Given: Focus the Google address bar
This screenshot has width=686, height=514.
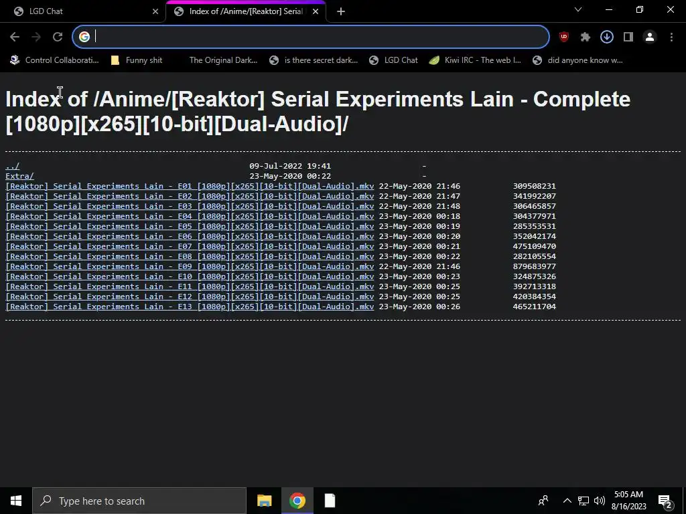Looking at the screenshot, I should [311, 37].
